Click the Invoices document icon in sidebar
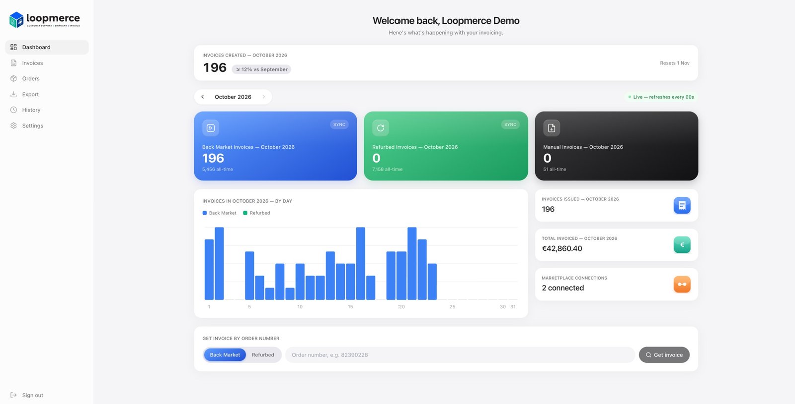Screen dimensions: 795x404 tap(13, 63)
